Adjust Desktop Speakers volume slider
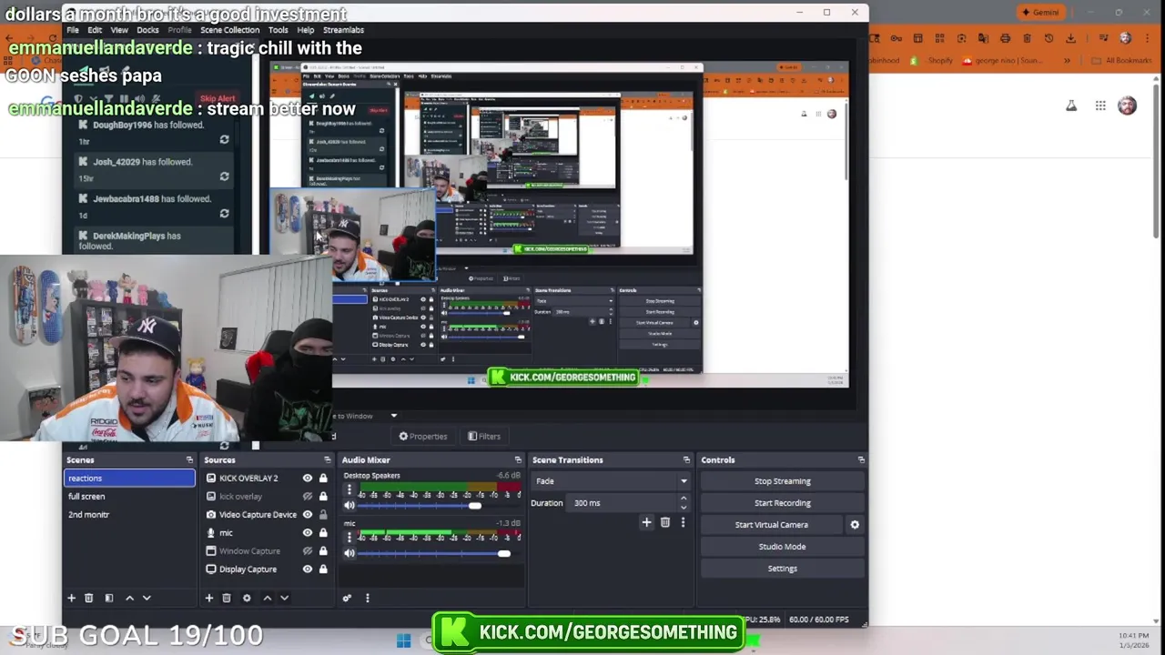The image size is (1165, 655). 474,505
